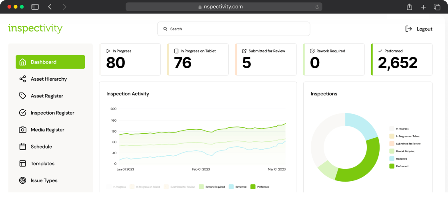Click the Media Register camera icon
This screenshot has width=448, height=210.
[22, 130]
